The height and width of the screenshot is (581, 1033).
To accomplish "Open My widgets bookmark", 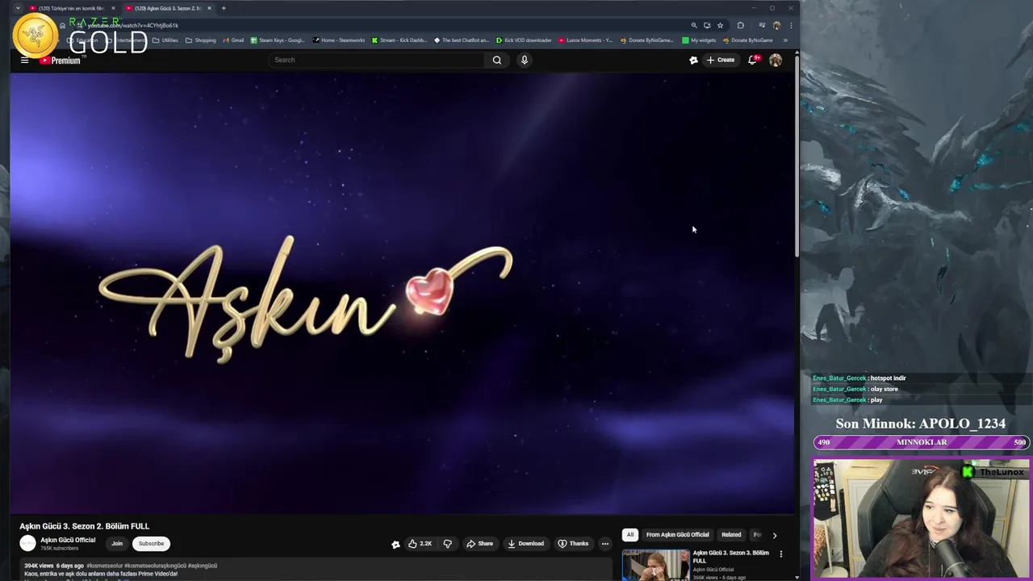I will tap(699, 40).
